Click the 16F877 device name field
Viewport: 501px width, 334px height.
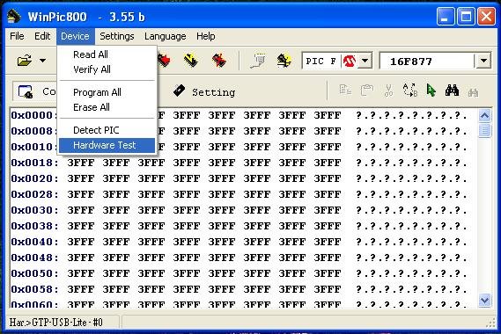(428, 61)
